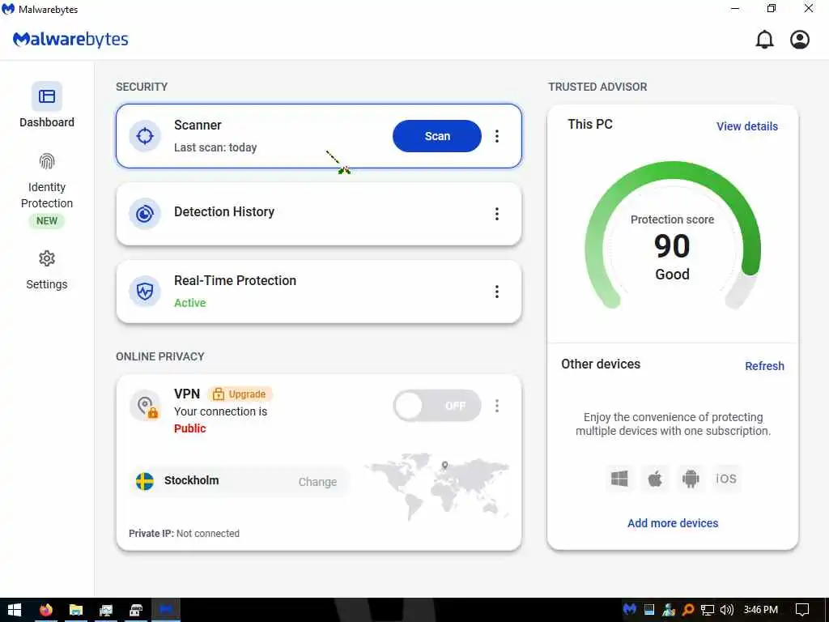Open Detection History more options menu
The image size is (829, 622).
pos(497,214)
